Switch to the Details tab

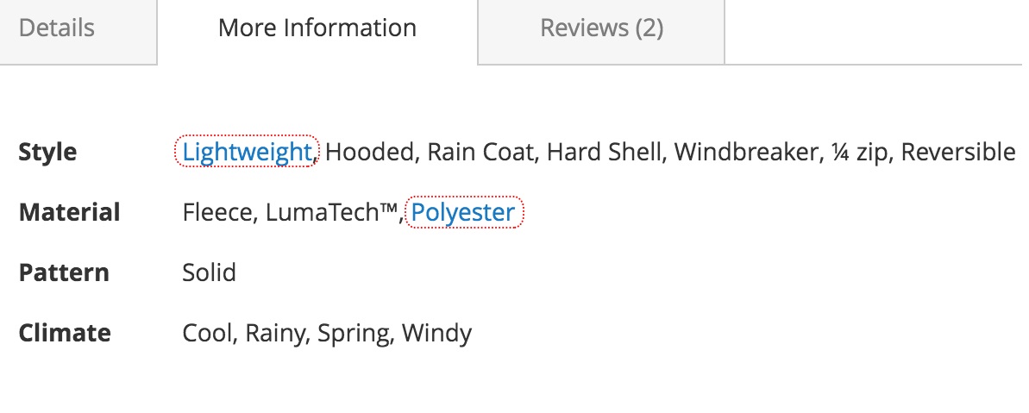coord(57,28)
